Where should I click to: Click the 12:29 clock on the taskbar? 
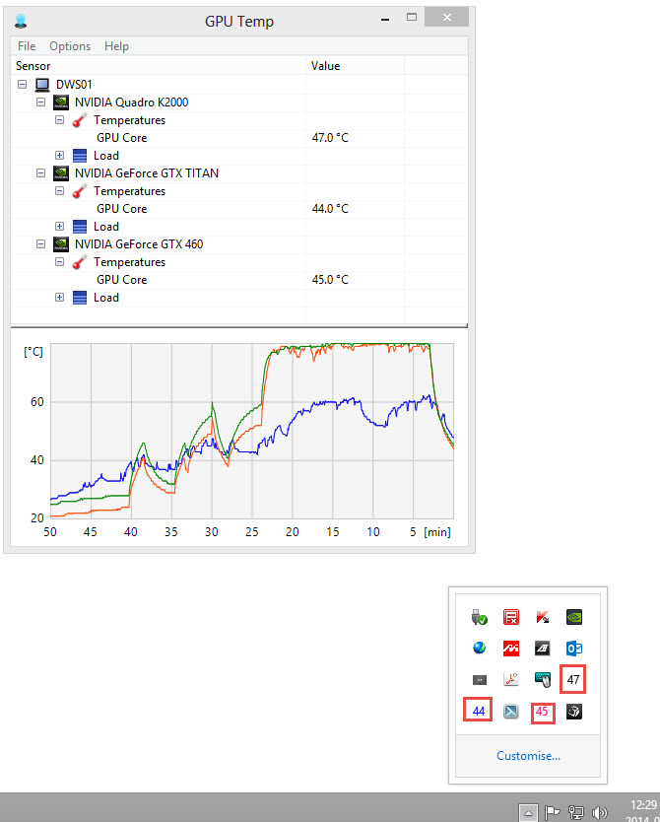pyautogui.click(x=643, y=805)
